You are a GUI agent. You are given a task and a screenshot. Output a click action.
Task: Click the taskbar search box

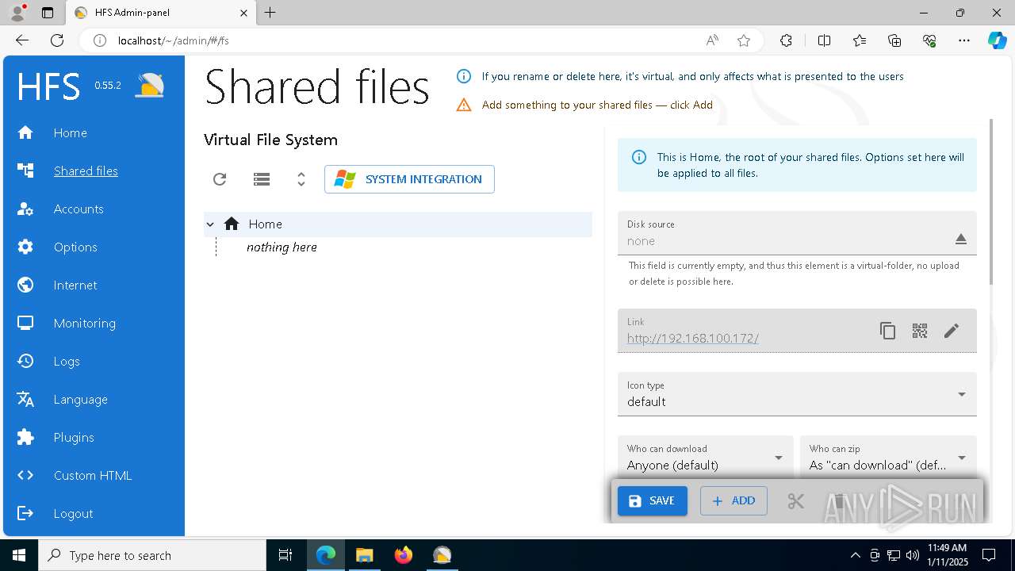pos(152,555)
